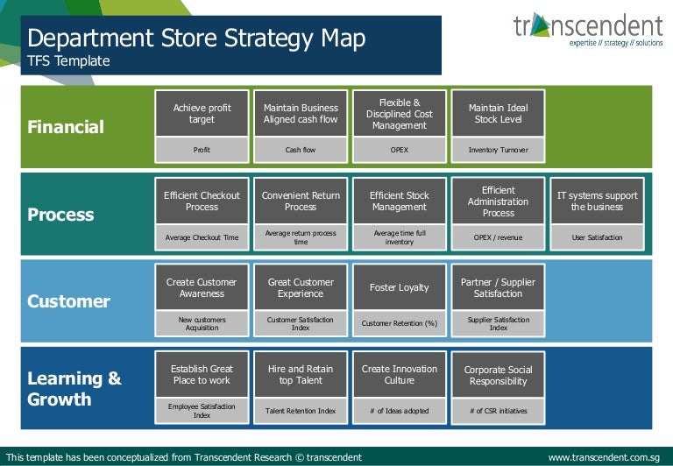Click # of CSR initiatives measure
This screenshot has height=466, width=673.
coord(499,411)
